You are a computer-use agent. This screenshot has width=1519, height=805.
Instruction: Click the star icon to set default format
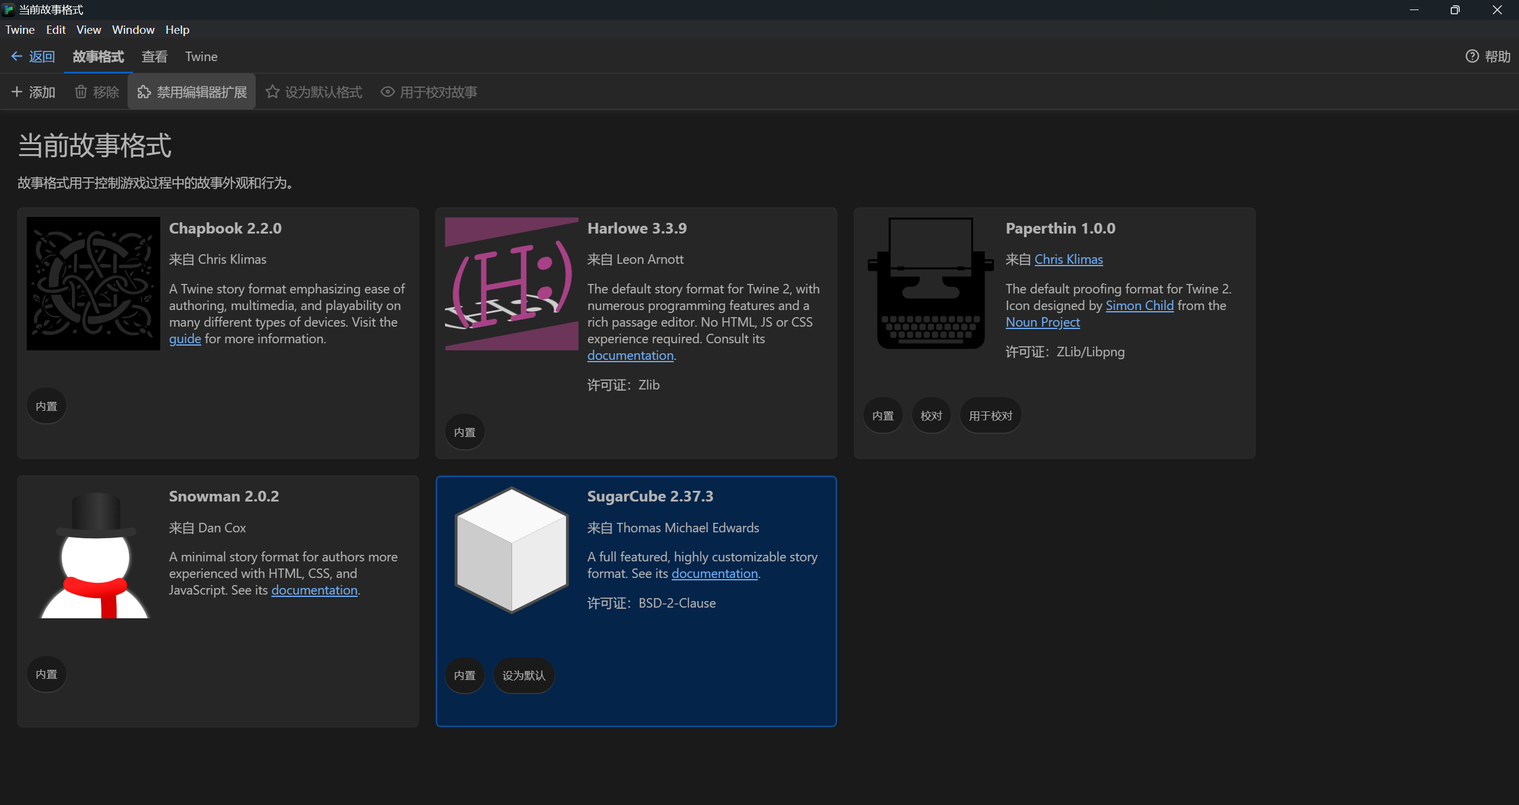click(272, 92)
